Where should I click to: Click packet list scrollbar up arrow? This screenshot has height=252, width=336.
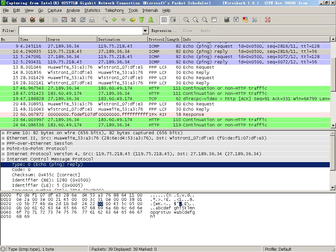[x=333, y=39]
